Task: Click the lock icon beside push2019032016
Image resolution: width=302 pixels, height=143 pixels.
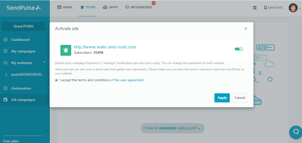Action: coord(6,75)
